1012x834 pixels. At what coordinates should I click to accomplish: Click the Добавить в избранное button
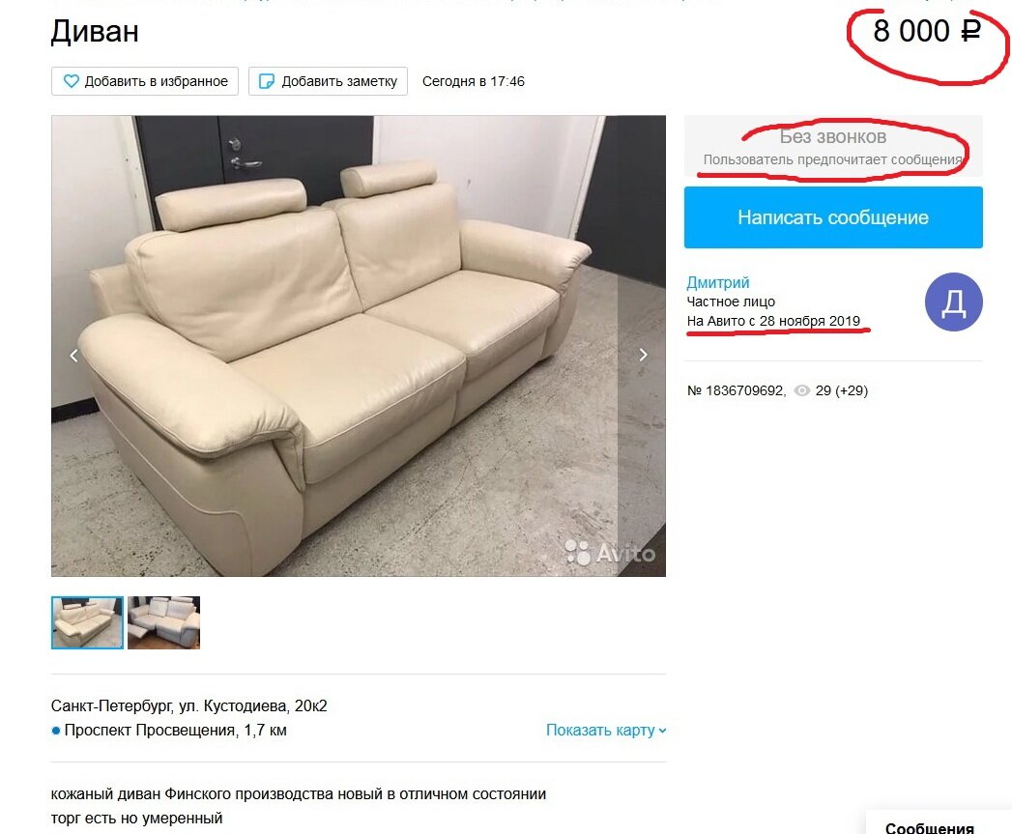(145, 81)
